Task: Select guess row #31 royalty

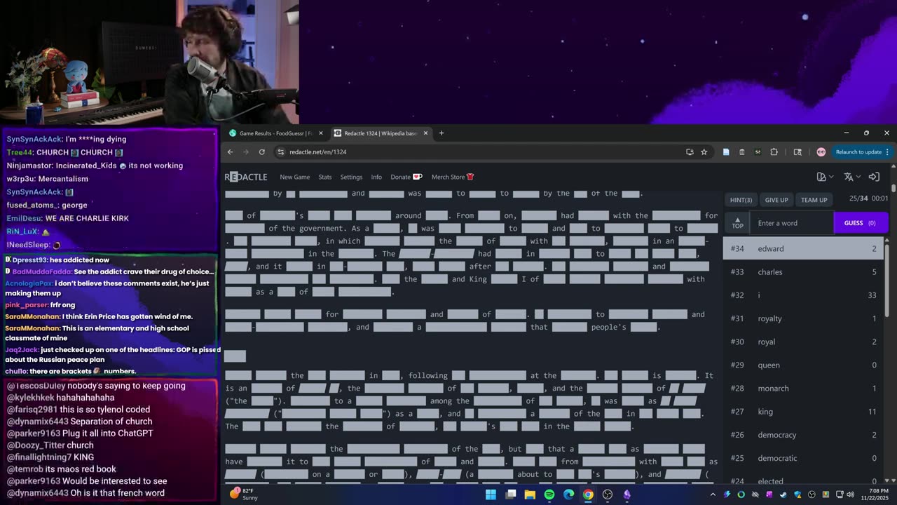Action: click(803, 318)
